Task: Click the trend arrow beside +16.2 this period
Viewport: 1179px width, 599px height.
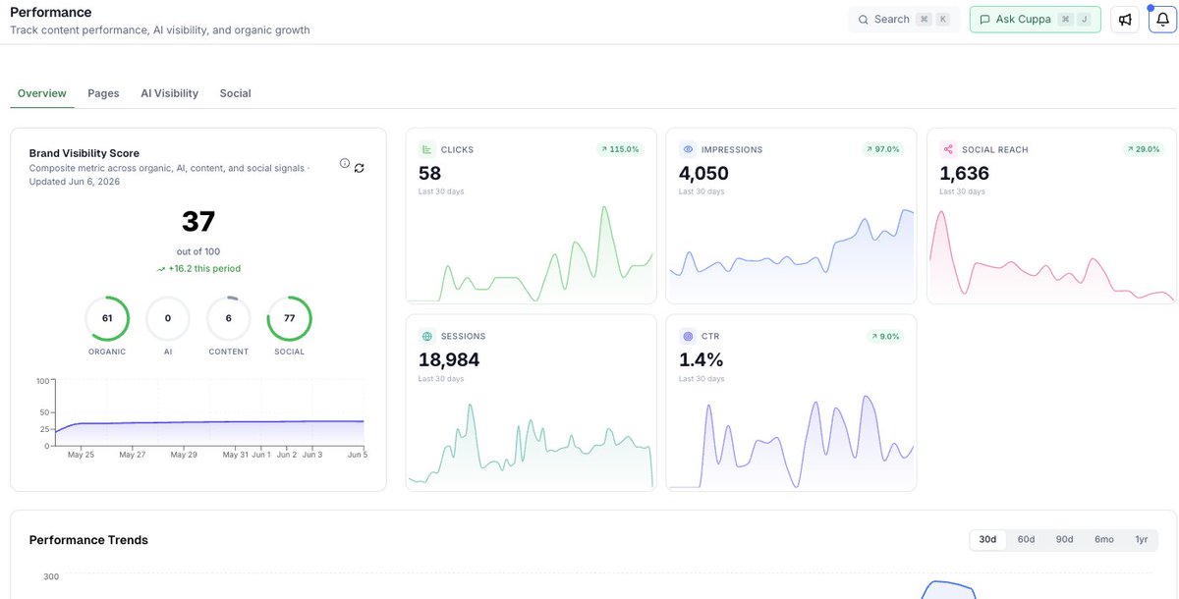Action: pos(161,269)
